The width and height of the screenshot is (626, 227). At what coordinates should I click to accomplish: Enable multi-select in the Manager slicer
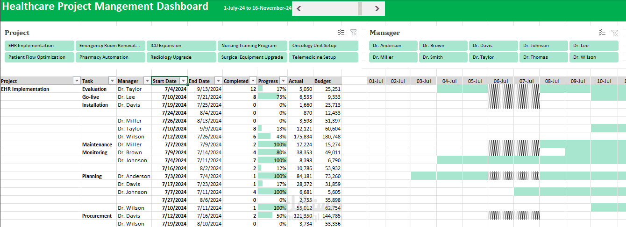click(602, 33)
